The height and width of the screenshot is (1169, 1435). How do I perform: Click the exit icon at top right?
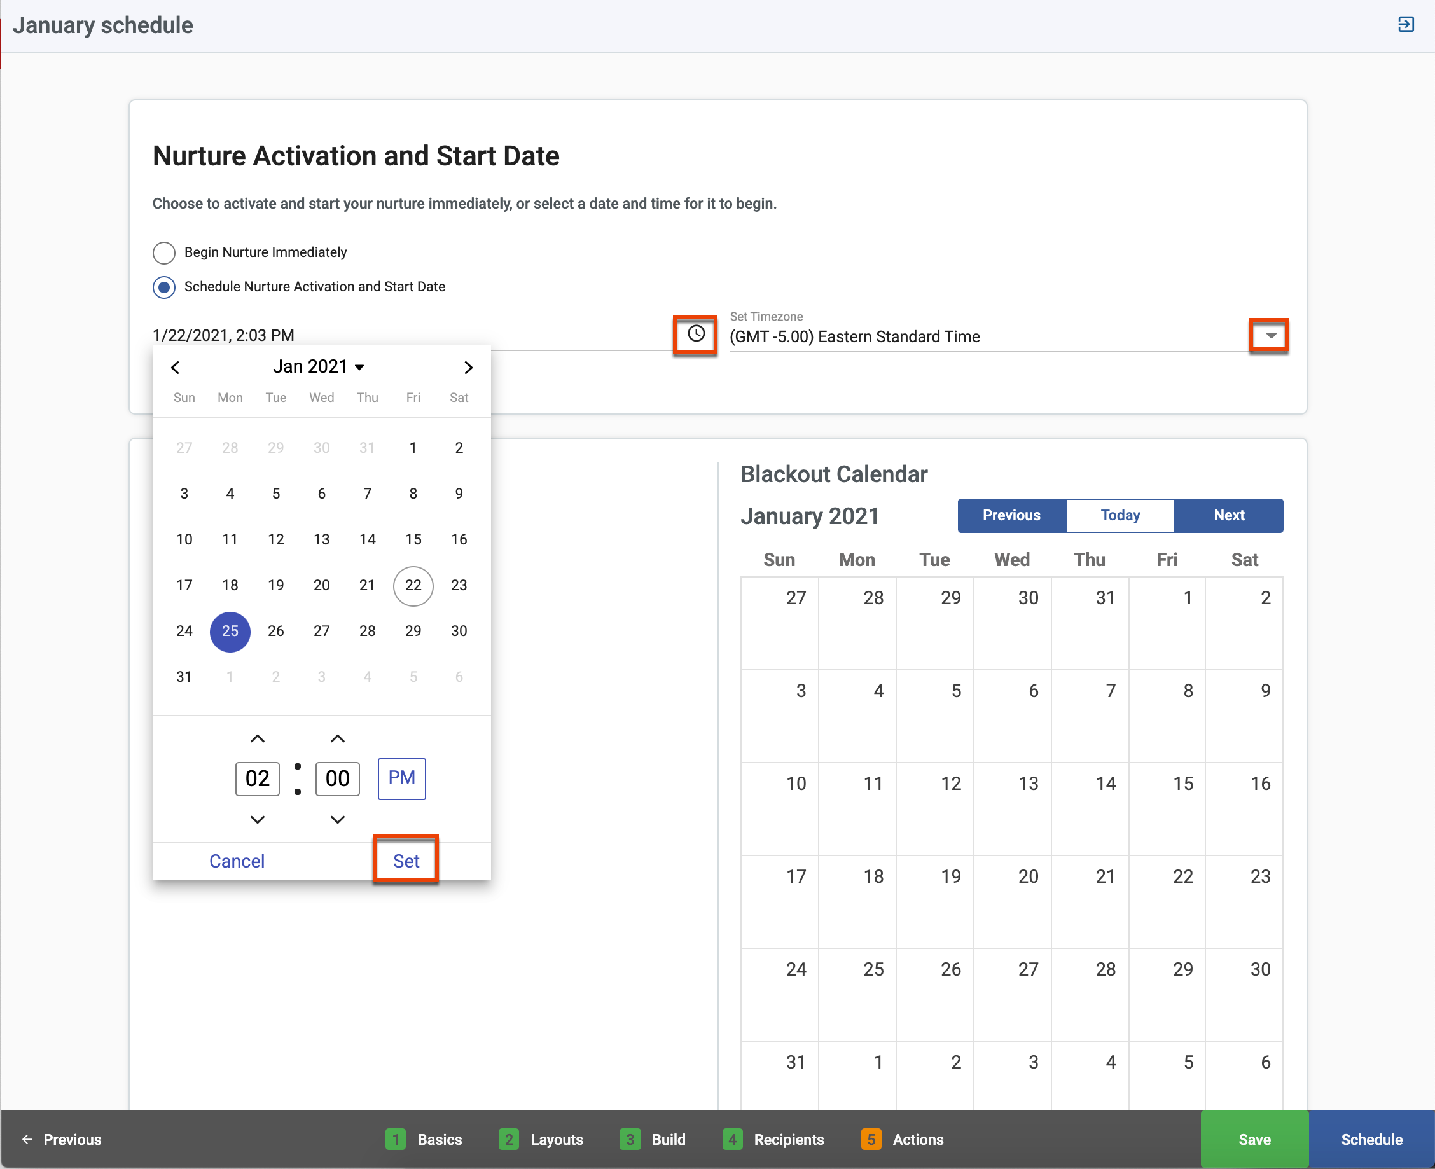pyautogui.click(x=1405, y=25)
